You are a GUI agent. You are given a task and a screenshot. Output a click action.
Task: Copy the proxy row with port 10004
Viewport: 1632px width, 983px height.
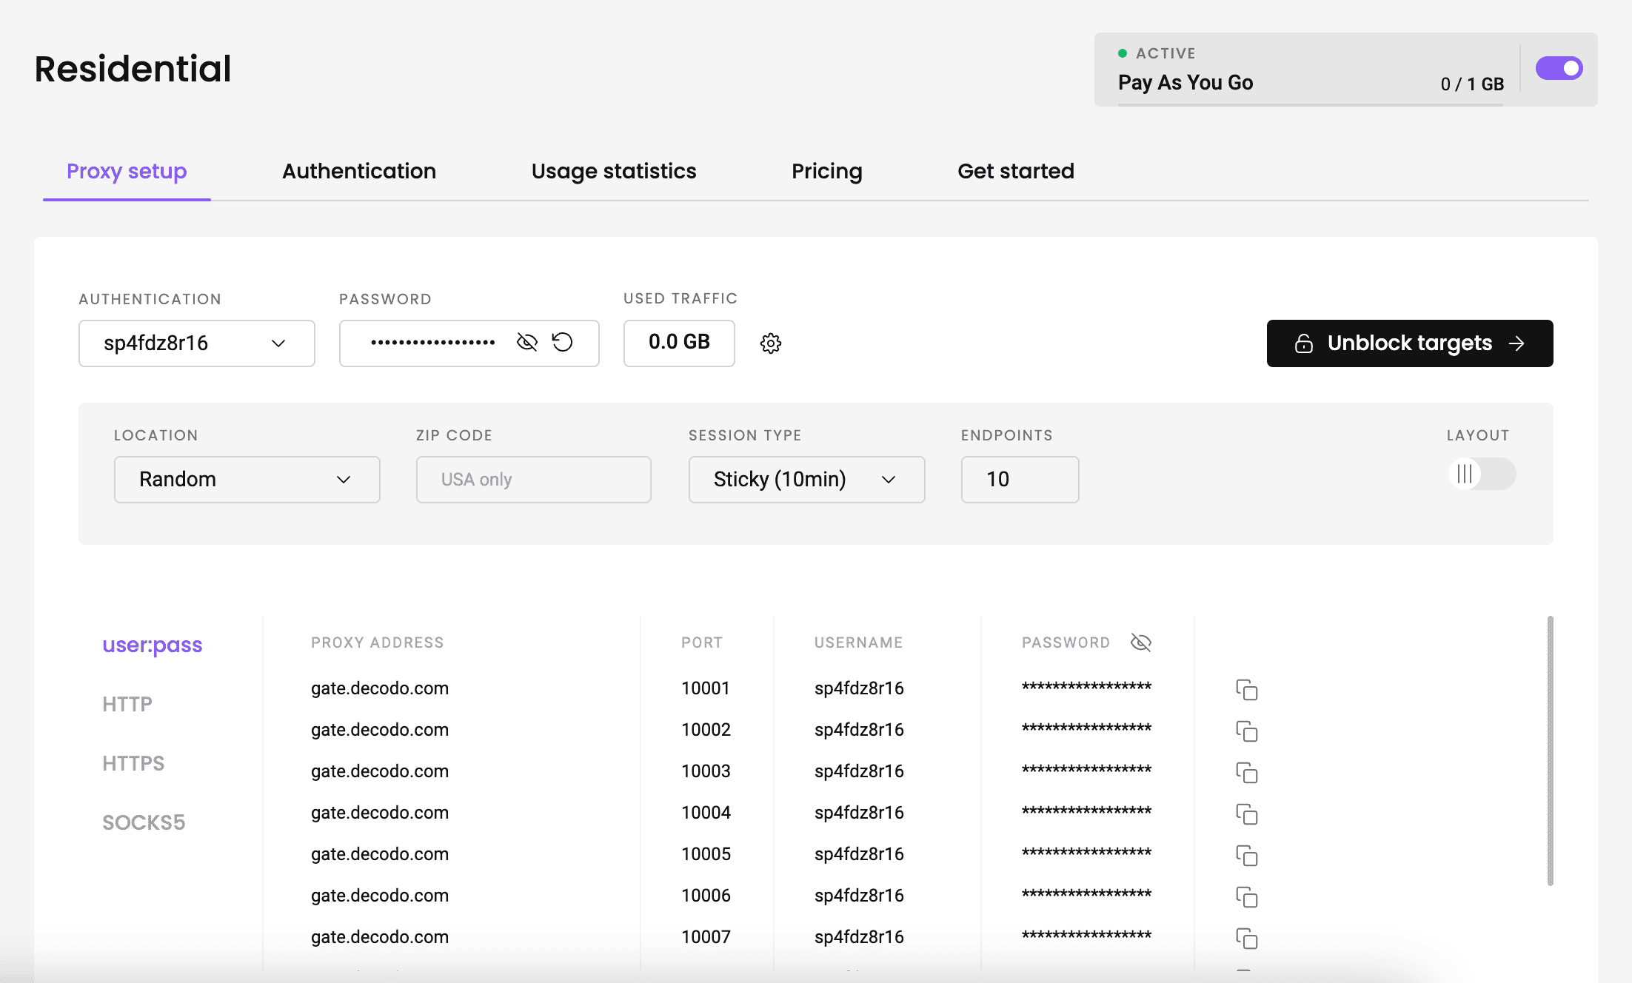pyautogui.click(x=1247, y=814)
